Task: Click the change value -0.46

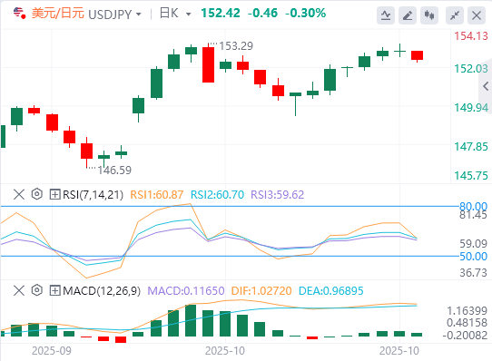Action: 262,14
